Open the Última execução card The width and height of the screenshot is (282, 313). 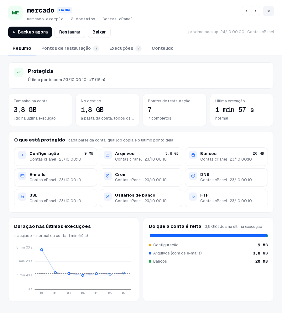242,110
